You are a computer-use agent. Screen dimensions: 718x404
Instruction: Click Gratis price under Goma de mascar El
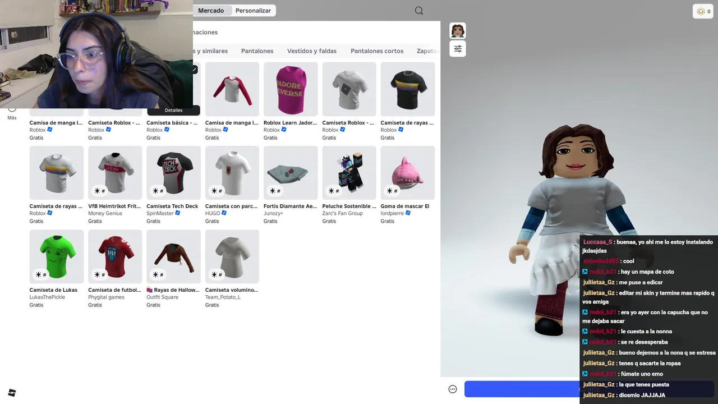388,221
